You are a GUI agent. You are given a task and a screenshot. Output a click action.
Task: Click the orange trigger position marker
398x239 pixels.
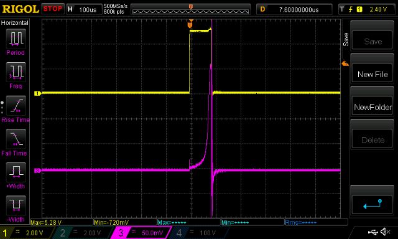[190, 25]
